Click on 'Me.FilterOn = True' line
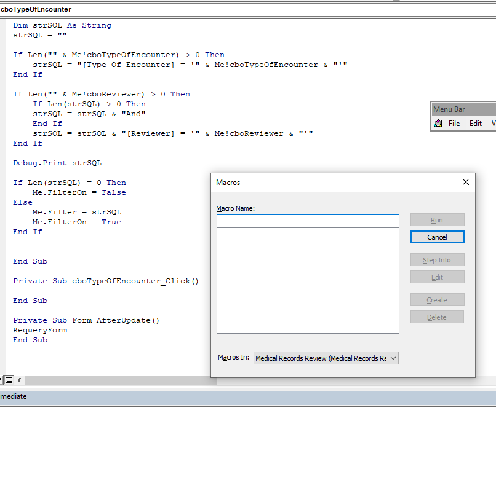Image resolution: width=496 pixels, height=480 pixels. coord(76,222)
